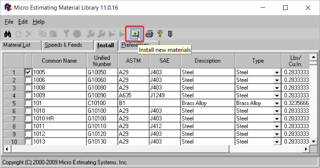The height and width of the screenshot is (168, 320).
Task: Click the grayed-out key icon
Action: coord(66,34)
